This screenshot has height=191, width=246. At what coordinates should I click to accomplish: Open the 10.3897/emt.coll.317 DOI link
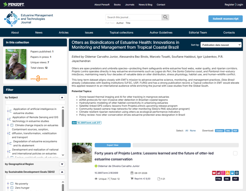[89, 123]
